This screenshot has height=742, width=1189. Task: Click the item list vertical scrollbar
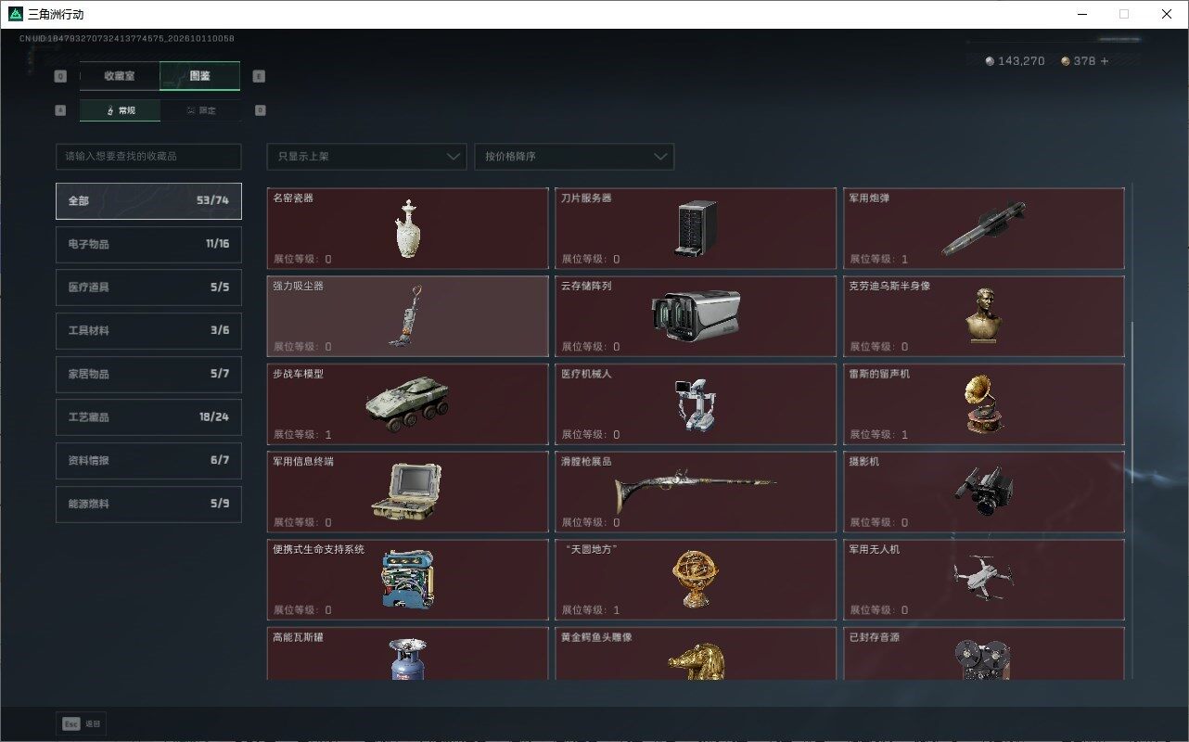coord(1131,403)
